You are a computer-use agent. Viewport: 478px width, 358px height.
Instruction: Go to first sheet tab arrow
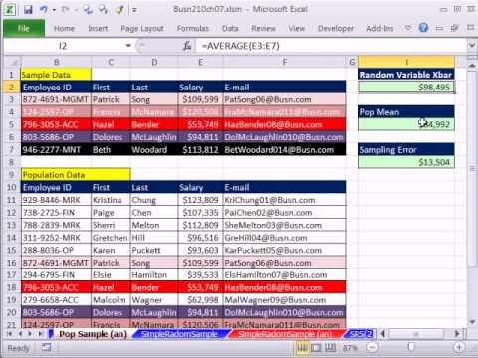click(10, 334)
